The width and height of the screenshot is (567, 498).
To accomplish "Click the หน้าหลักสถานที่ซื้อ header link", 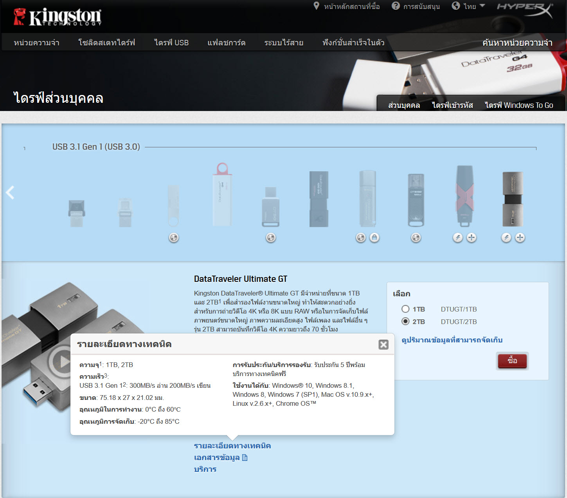I will pos(352,6).
